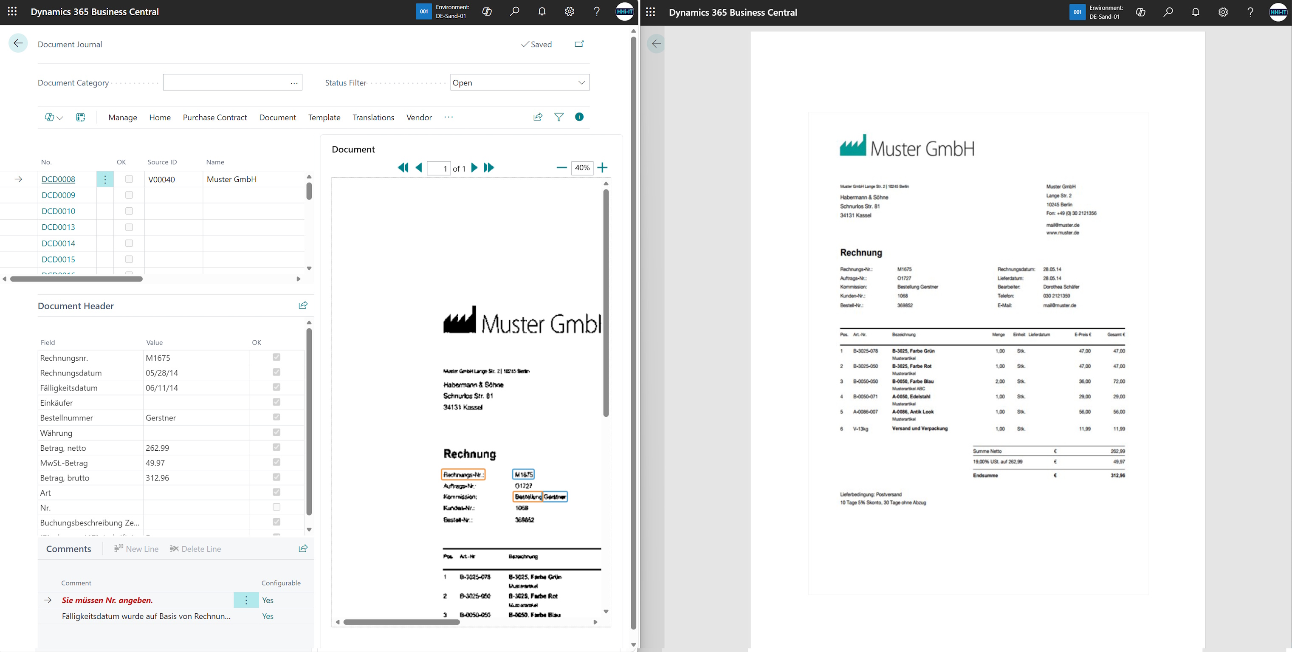Open the Home menu

(160, 117)
